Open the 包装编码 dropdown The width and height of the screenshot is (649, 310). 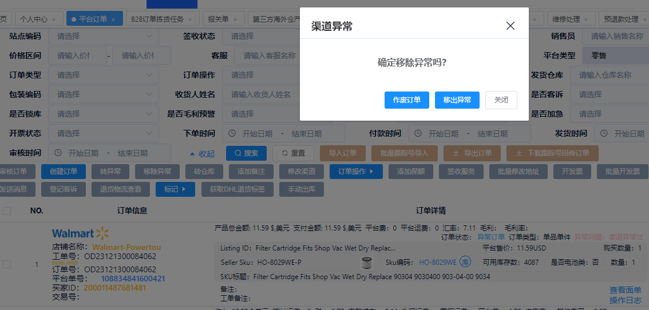pyautogui.click(x=104, y=94)
